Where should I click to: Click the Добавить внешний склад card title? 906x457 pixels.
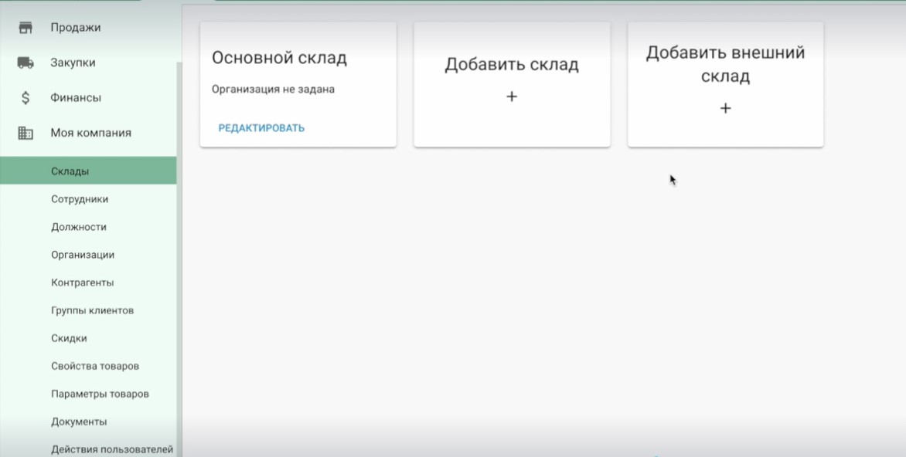[725, 64]
